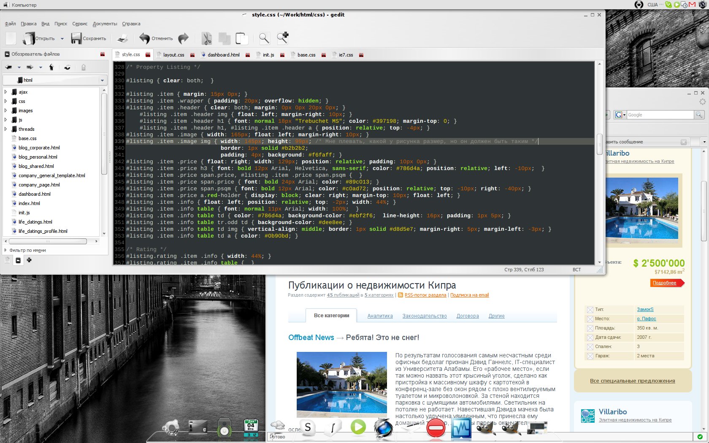Open the Файл menu
The height and width of the screenshot is (443, 709).
(x=10, y=24)
